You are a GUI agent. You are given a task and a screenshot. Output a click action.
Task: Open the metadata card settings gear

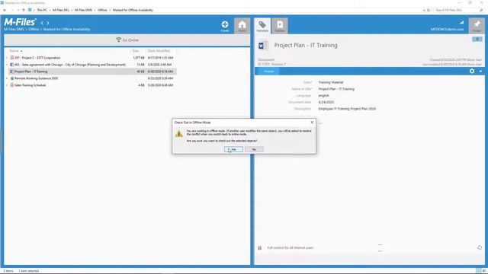tap(472, 71)
